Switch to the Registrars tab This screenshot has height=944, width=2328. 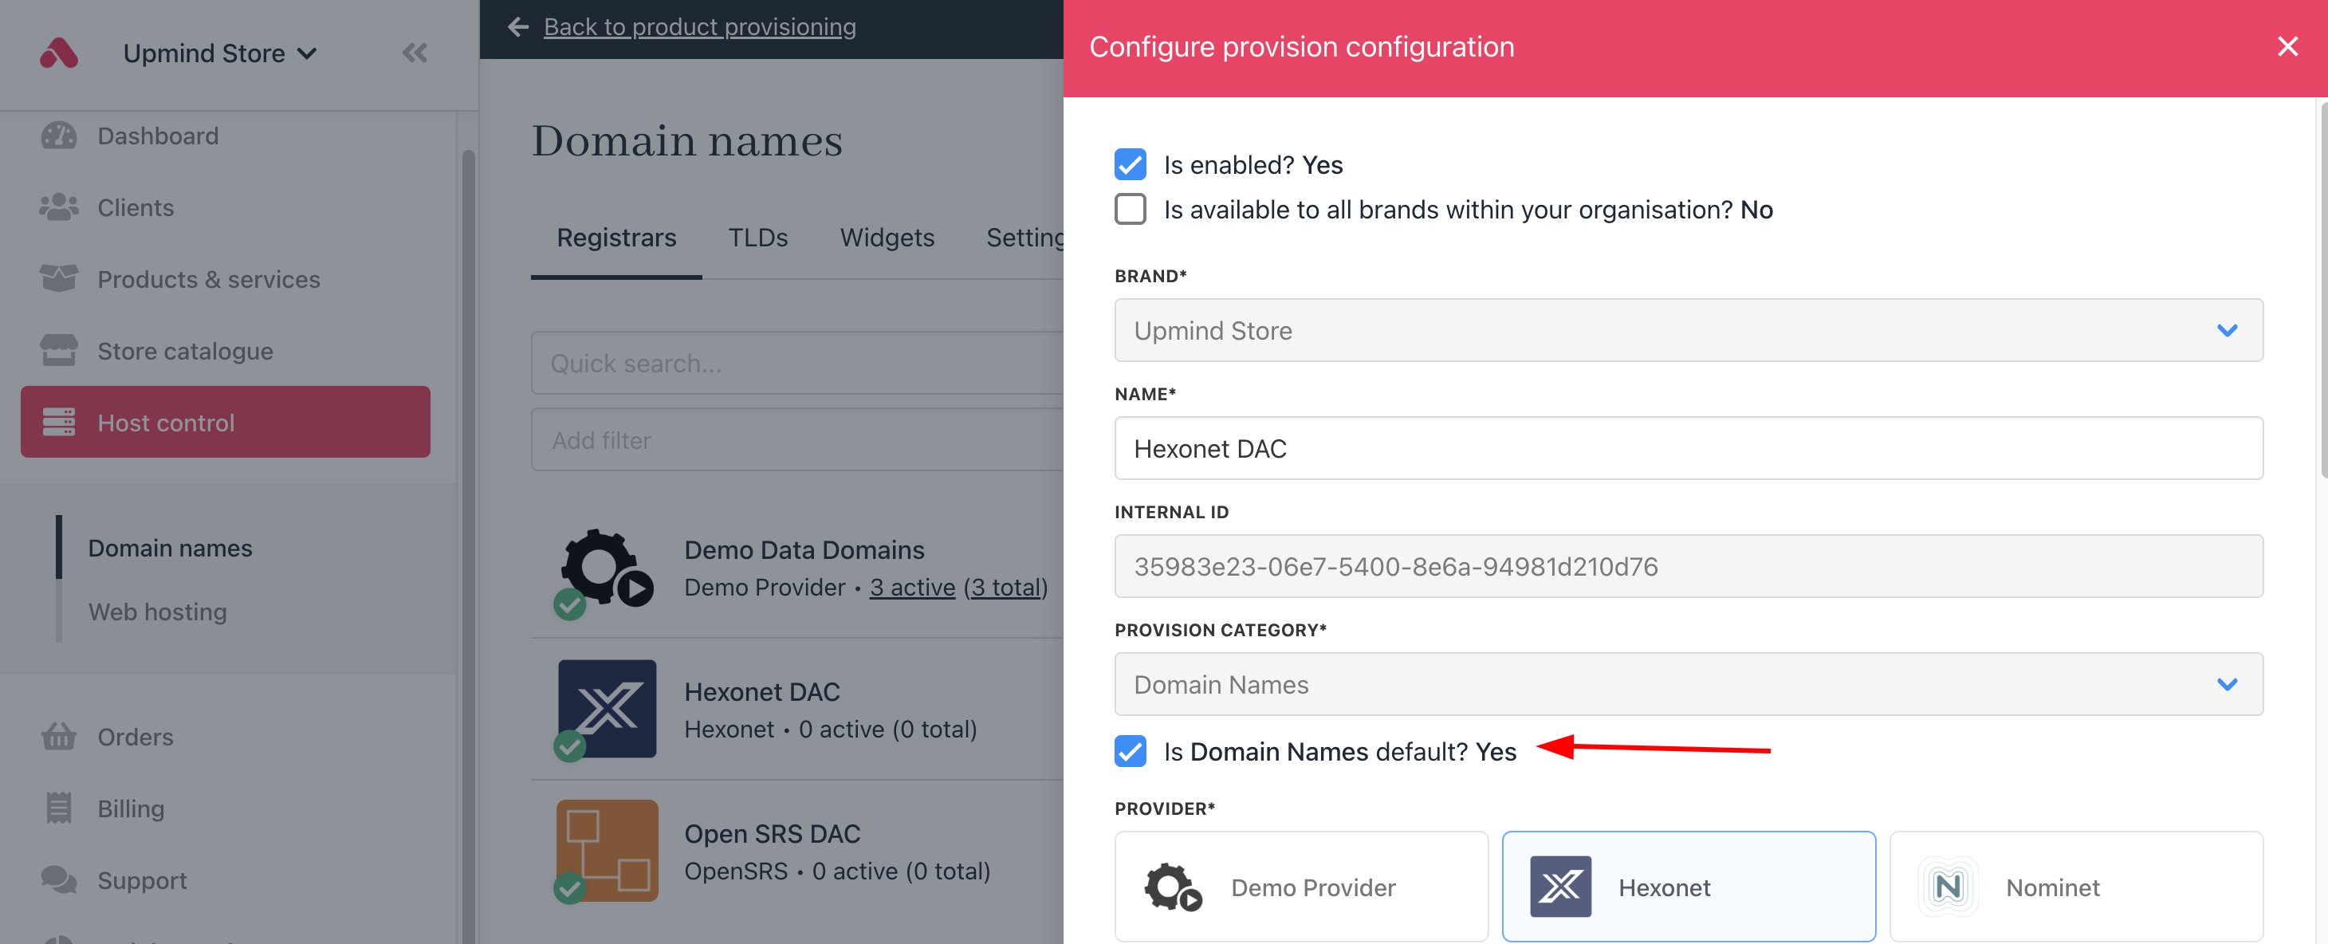pyautogui.click(x=616, y=238)
